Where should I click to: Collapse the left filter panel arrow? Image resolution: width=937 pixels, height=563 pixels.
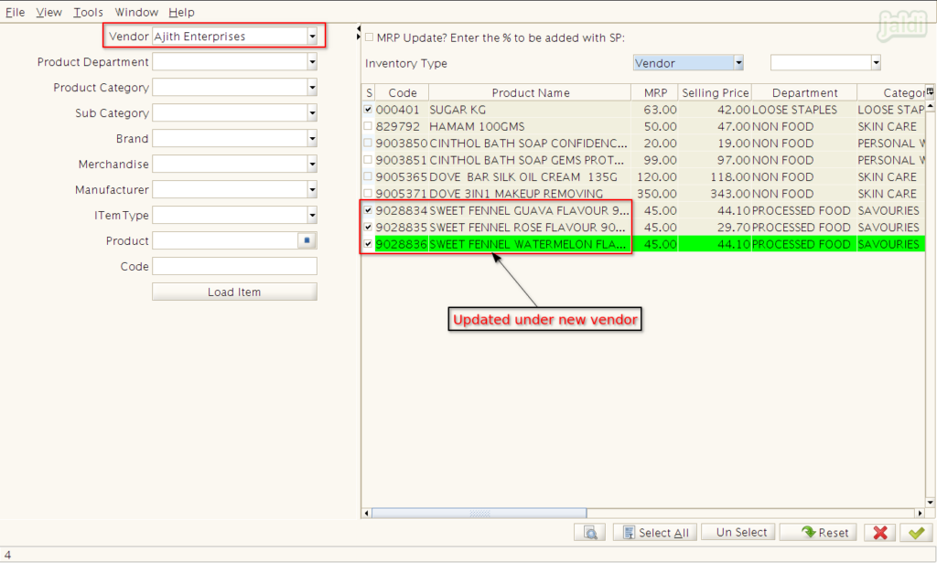(x=359, y=28)
